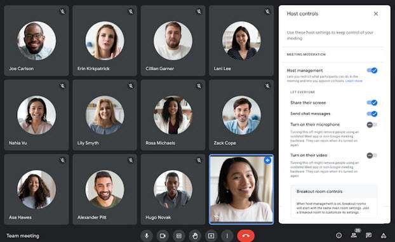Click Alexander Pitt's muted mic icon
Viewport: 395px width, 242px height.
click(x=131, y=160)
